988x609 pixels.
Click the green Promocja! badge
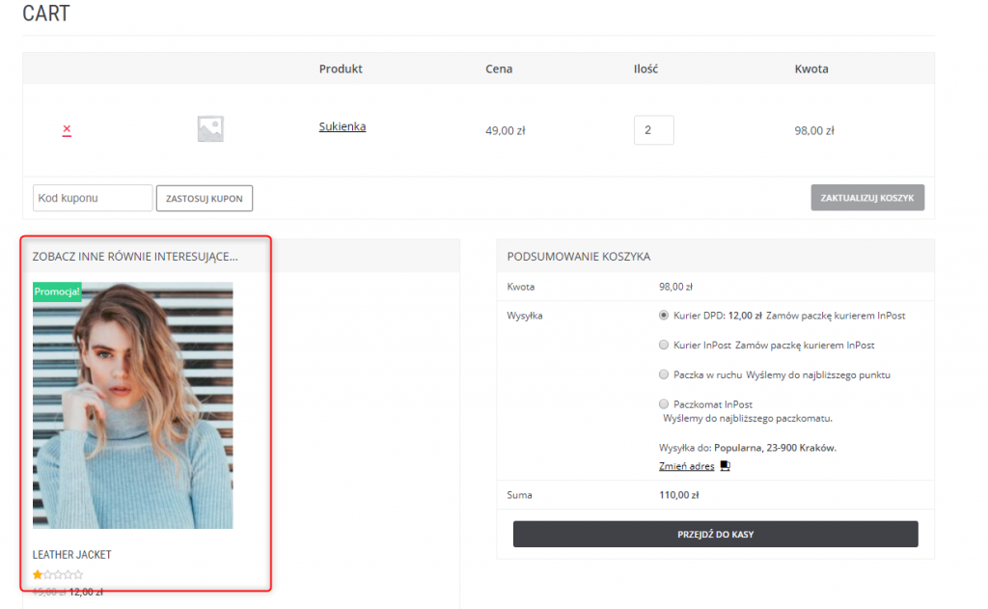coord(57,291)
